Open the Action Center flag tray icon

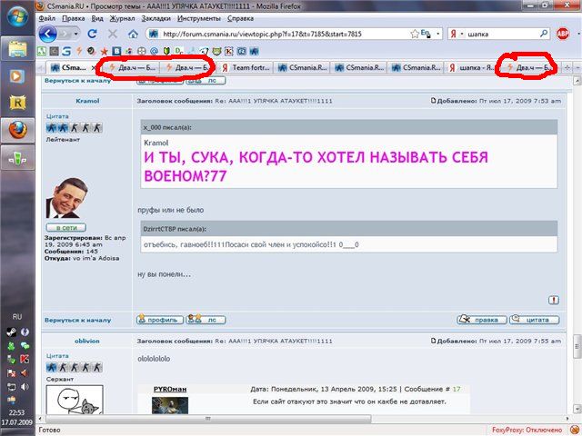point(11,373)
